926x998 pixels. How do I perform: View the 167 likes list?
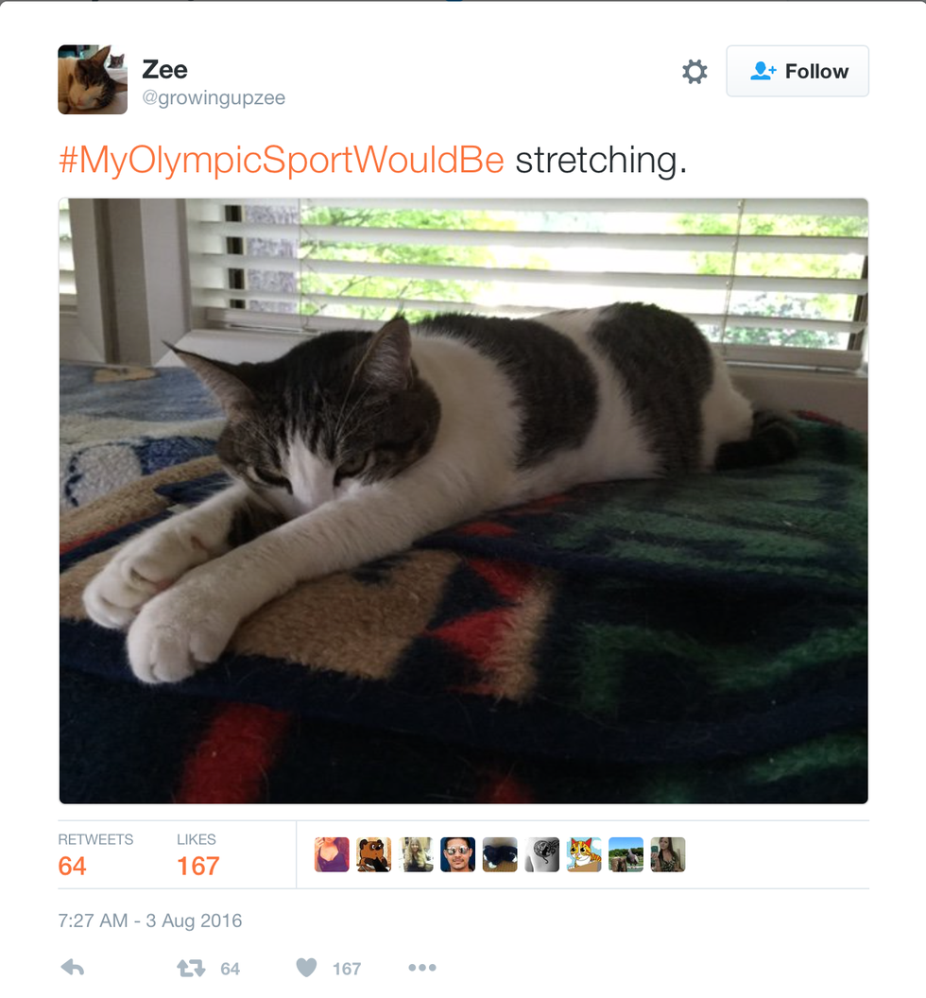pos(197,854)
